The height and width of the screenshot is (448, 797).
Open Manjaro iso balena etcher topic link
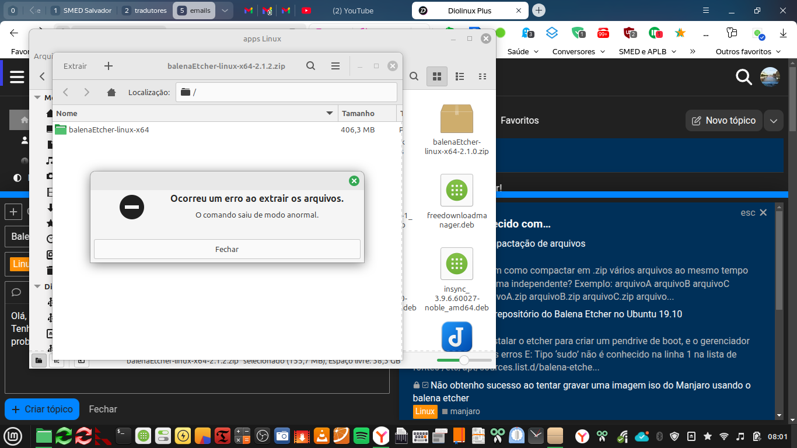click(582, 391)
